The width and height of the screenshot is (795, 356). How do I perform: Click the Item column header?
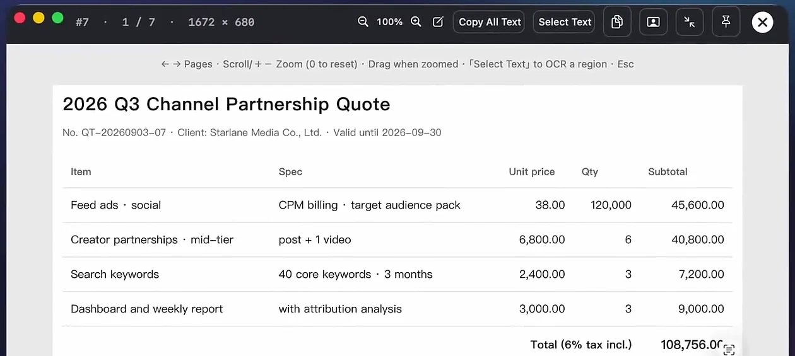81,171
